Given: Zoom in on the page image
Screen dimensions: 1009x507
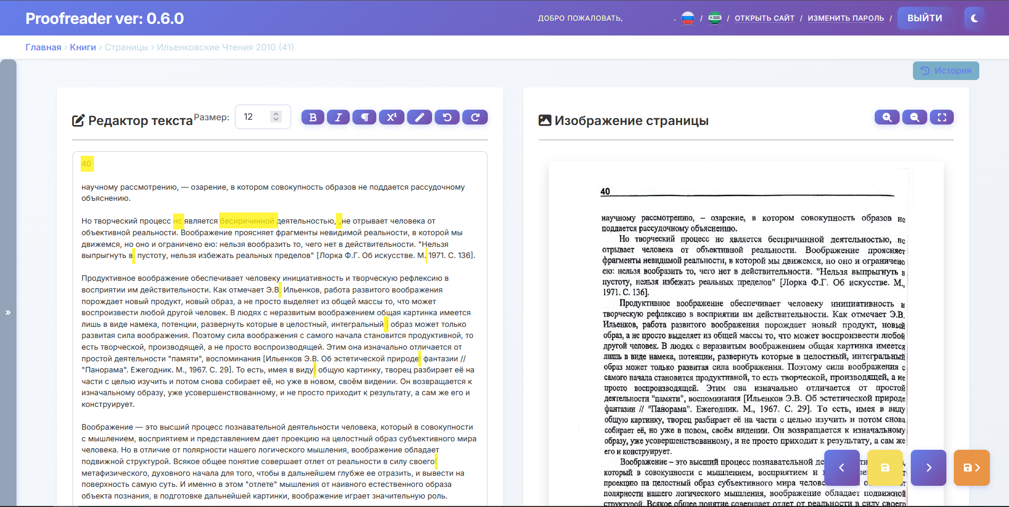Looking at the screenshot, I should click(886, 117).
